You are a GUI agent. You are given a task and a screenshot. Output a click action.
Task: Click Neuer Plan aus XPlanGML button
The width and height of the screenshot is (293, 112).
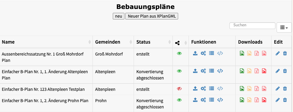coord(152,16)
